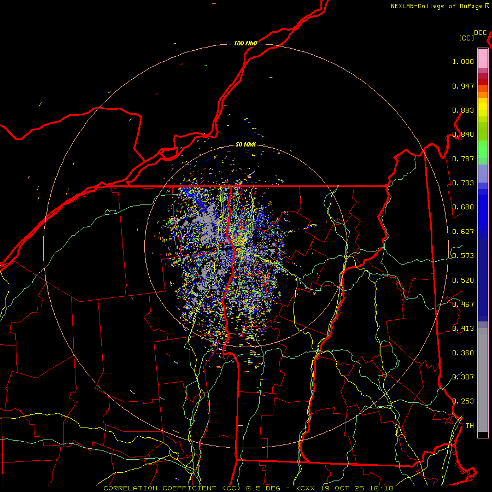Image resolution: width=492 pixels, height=492 pixels.
Task: Click the KCXX radar site identifier in the caption
Action: (x=304, y=488)
